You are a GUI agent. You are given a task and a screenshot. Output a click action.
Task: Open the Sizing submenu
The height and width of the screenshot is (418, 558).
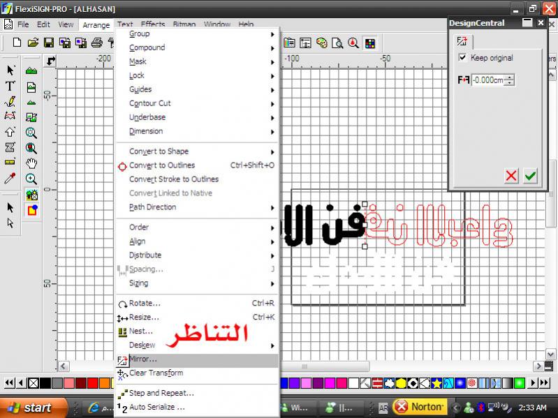pos(138,283)
